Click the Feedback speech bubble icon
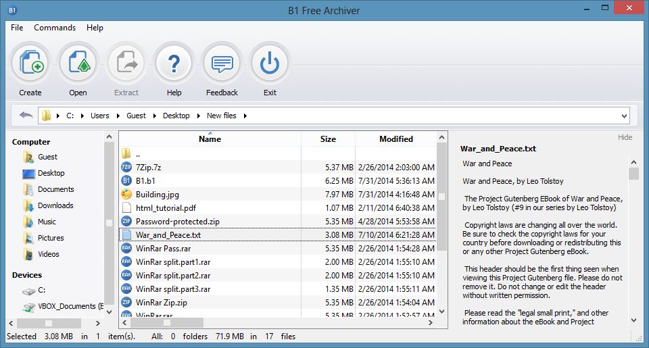 click(222, 64)
